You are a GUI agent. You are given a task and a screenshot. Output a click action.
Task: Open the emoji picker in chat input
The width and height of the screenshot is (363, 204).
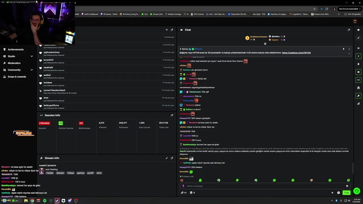347,186
